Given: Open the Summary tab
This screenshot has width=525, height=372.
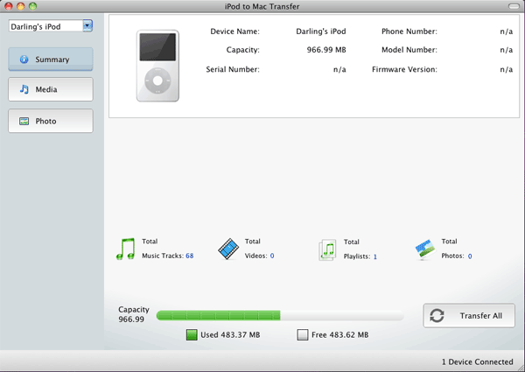Looking at the screenshot, I should pyautogui.click(x=51, y=60).
